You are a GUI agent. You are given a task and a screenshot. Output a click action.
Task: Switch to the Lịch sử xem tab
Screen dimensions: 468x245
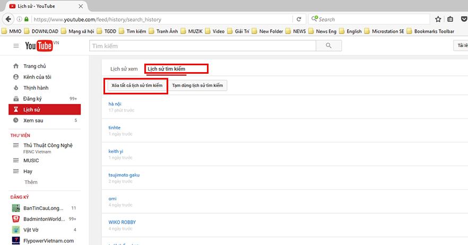coord(124,69)
